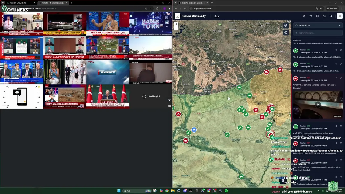The height and width of the screenshot is (194, 345).
Task: Open external link for al Jafr village entry
Action: (x=341, y=64)
